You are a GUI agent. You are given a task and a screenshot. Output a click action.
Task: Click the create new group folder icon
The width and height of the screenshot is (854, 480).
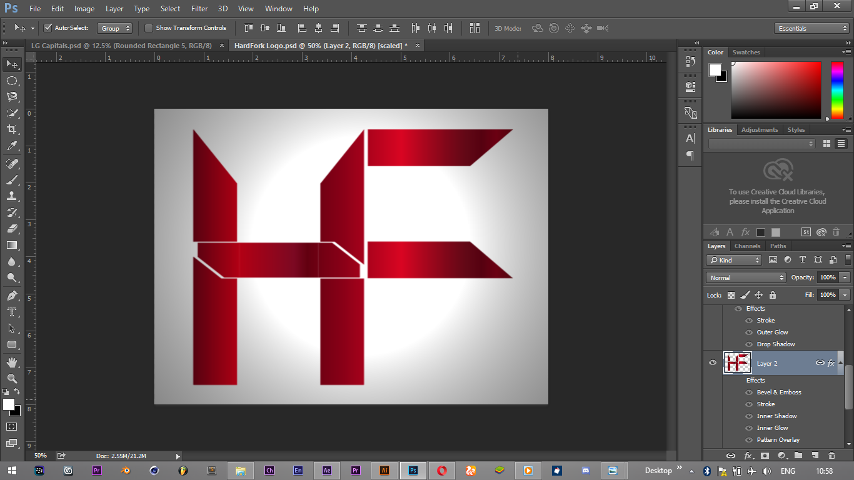pyautogui.click(x=798, y=456)
